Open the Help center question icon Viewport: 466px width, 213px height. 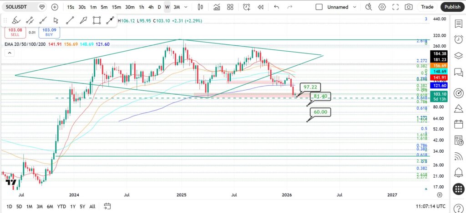(458, 208)
